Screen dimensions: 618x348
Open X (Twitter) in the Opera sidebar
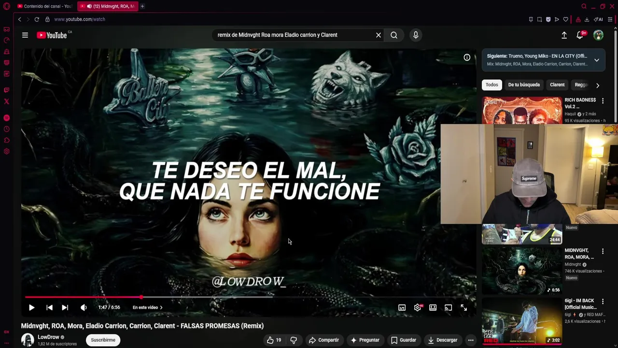coord(6,101)
